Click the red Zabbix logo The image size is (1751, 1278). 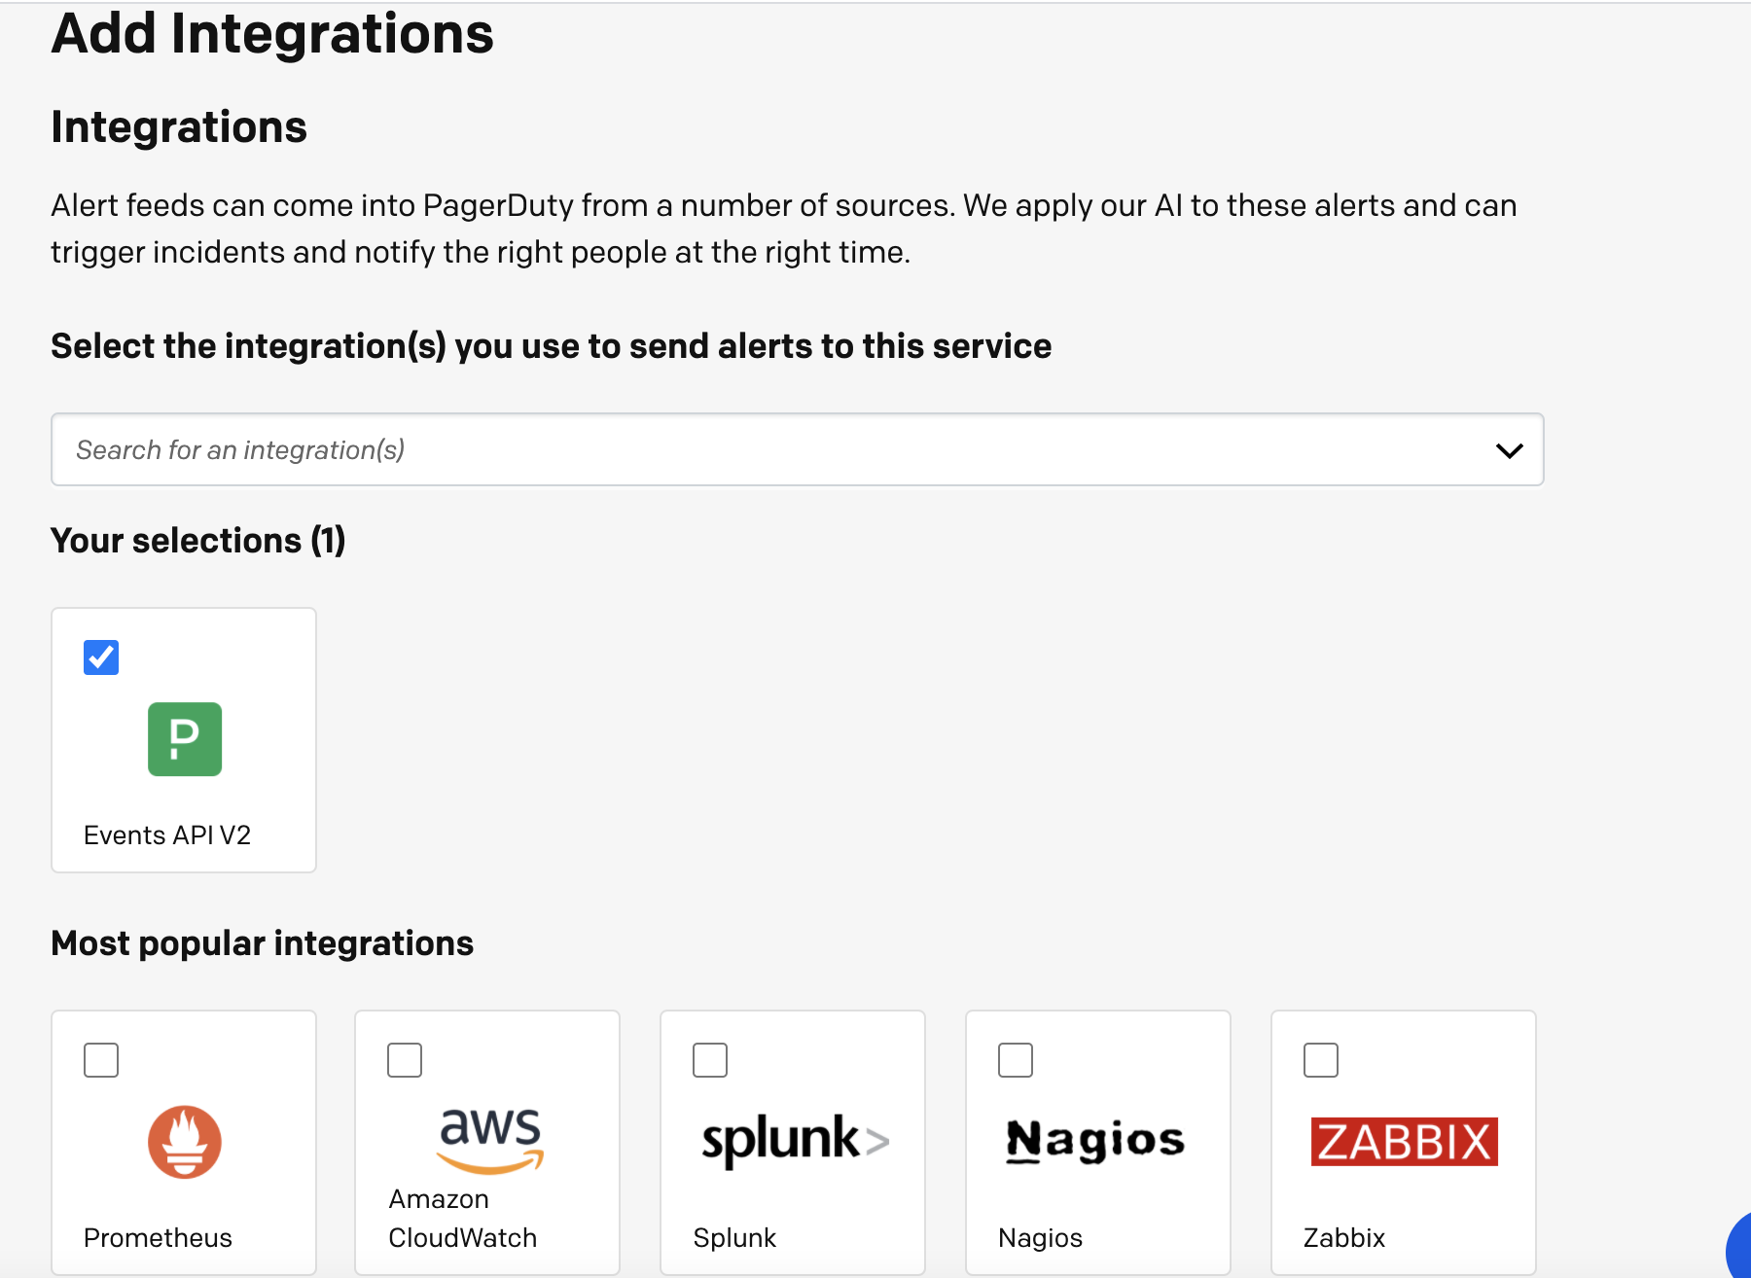point(1404,1141)
